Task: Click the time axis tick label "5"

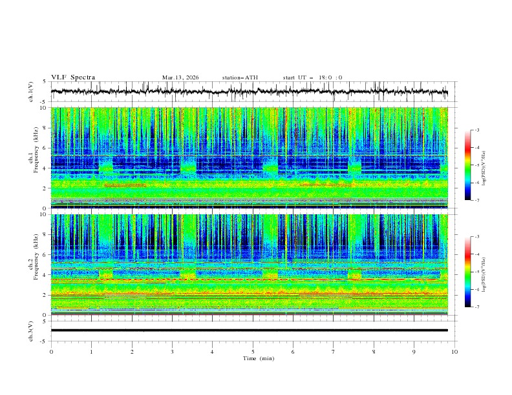Action: pos(253,352)
